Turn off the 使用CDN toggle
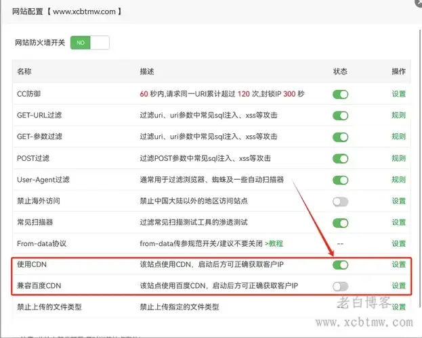The width and height of the screenshot is (422, 338). [x=340, y=265]
